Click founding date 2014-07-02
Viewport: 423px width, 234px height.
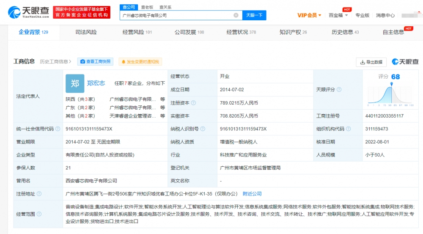click(x=232, y=89)
